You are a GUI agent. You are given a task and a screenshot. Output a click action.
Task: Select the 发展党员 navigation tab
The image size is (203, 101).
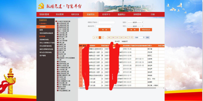coord(91,14)
